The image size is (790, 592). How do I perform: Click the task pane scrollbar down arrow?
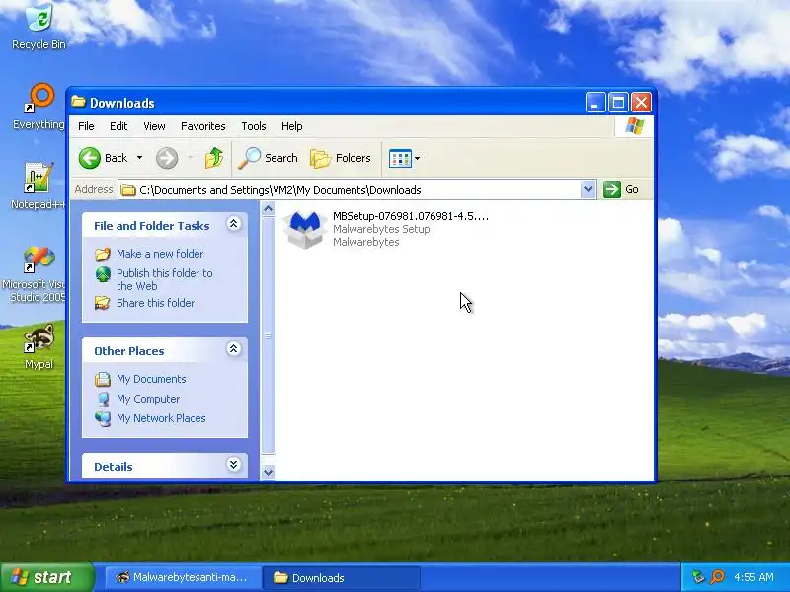pyautogui.click(x=268, y=472)
